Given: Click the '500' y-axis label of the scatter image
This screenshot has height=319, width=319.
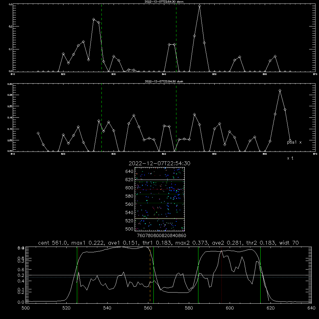Looking at the screenshot, I should [130, 229].
